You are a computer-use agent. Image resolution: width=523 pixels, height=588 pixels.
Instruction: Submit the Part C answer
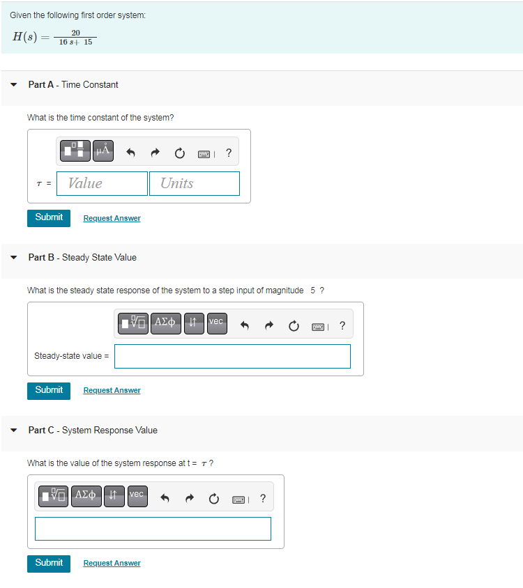(49, 564)
